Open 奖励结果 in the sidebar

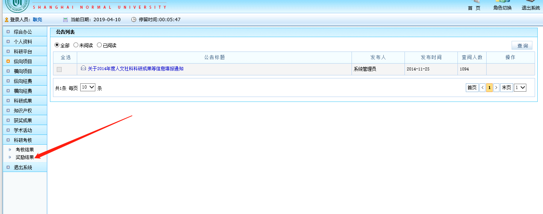(25, 157)
